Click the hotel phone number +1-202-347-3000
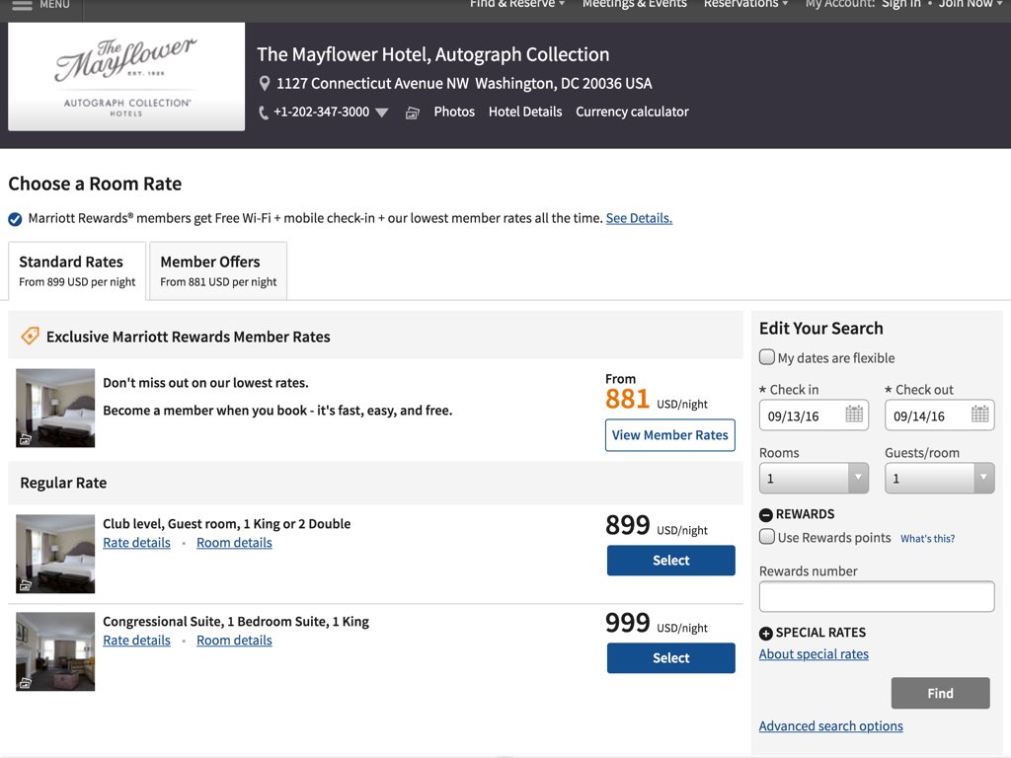The height and width of the screenshot is (758, 1011). click(321, 113)
